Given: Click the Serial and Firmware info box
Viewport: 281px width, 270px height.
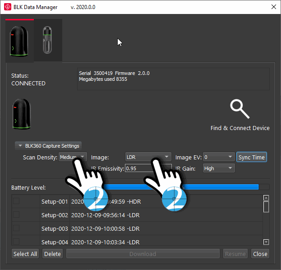Looking at the screenshot, I should click(173, 79).
